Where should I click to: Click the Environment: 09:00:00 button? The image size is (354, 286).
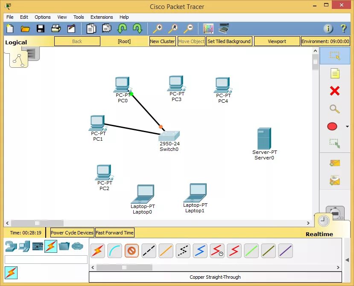(x=325, y=41)
